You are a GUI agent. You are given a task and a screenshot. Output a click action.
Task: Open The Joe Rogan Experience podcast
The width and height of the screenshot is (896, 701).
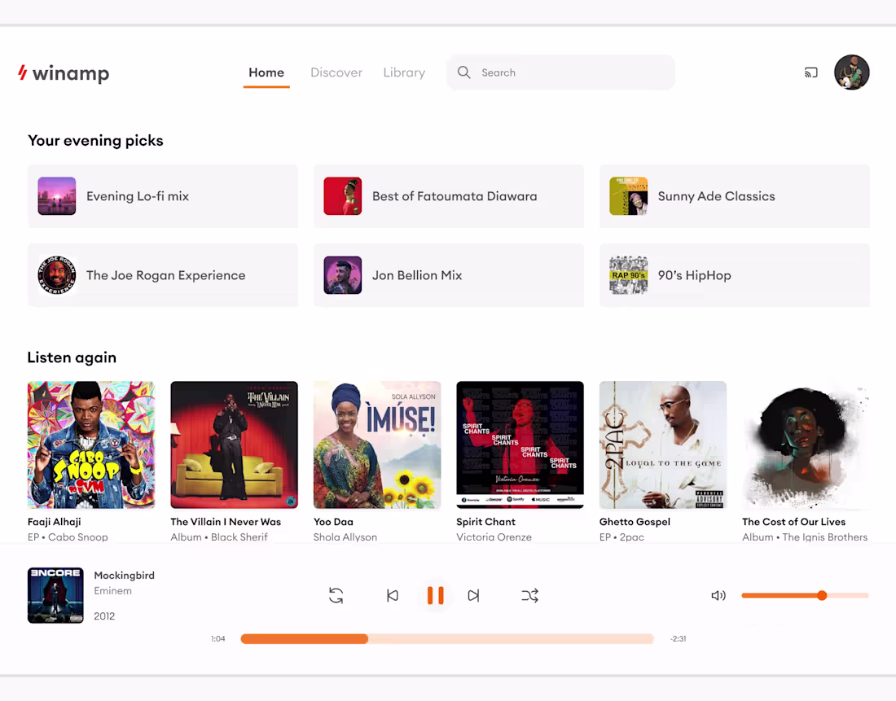pos(162,275)
